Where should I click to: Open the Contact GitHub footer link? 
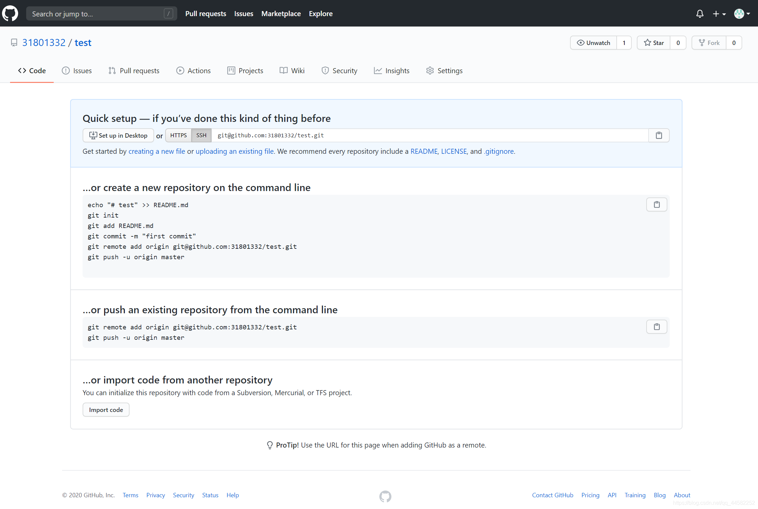553,495
